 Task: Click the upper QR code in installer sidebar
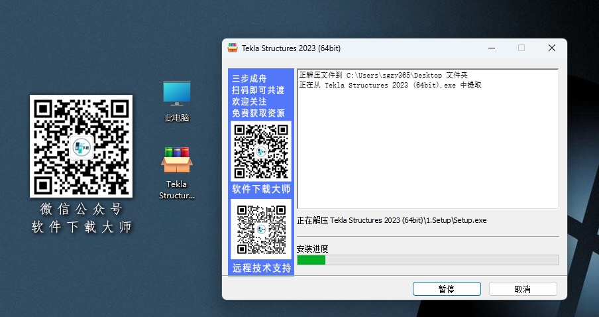[x=261, y=151]
